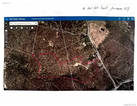Viewport: 137px width, 106px height.
Task: Click the Find an Address or Parcel field
Action: pyautogui.click(x=24, y=23)
